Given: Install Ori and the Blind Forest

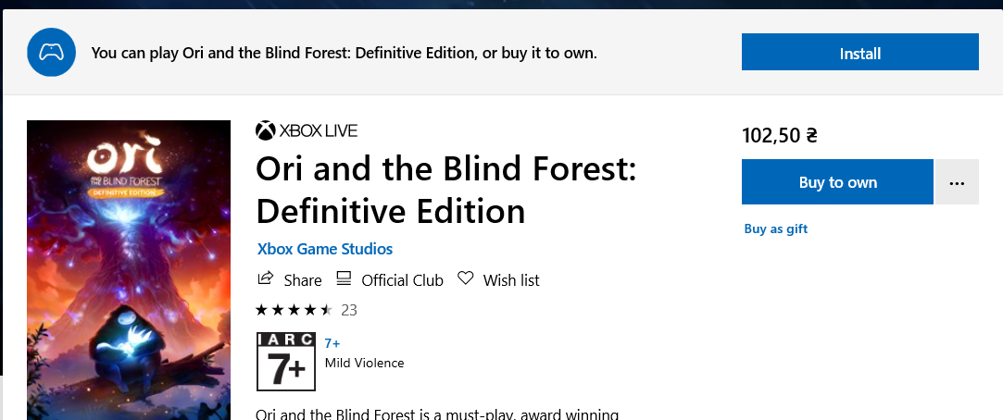Looking at the screenshot, I should coord(859,53).
